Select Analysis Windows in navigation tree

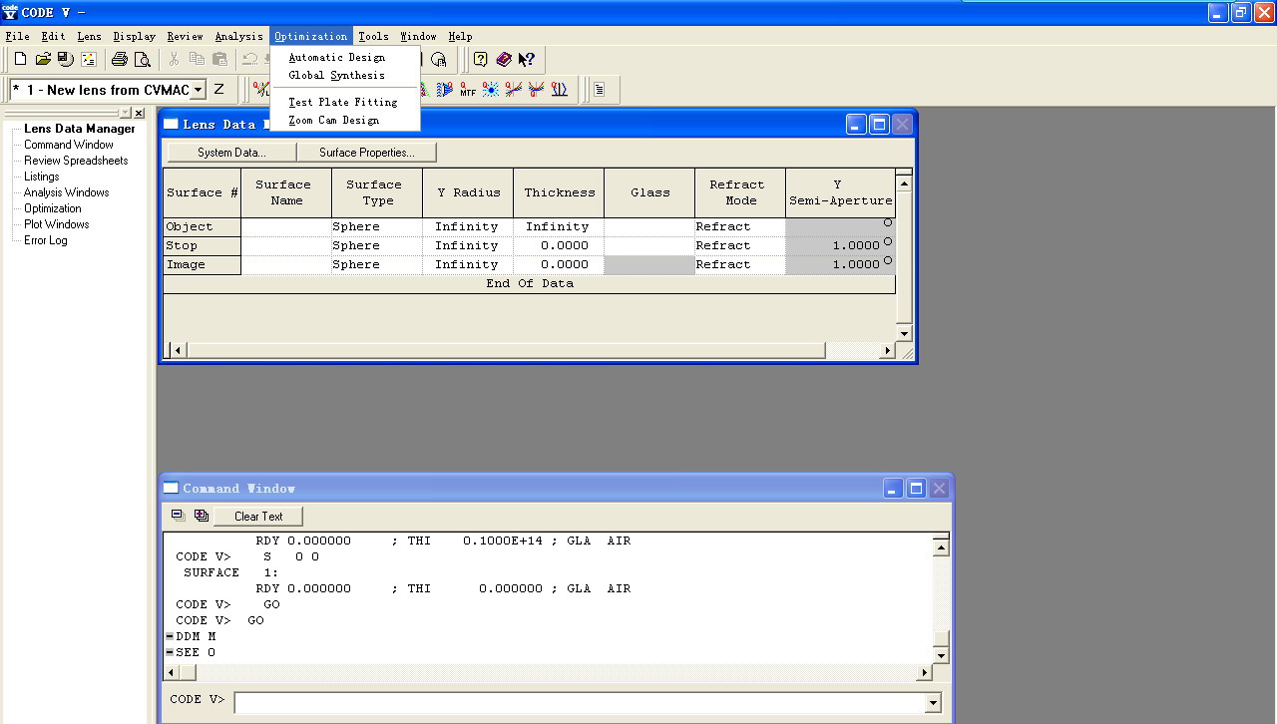[67, 192]
